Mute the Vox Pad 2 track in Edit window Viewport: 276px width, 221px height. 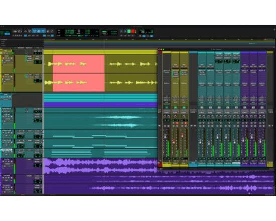click(x=12, y=178)
